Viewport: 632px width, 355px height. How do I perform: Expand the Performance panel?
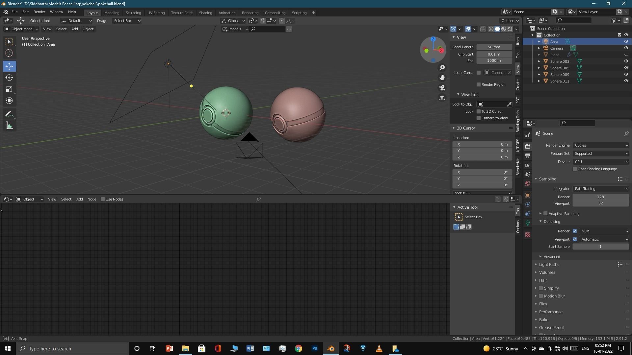tap(551, 312)
